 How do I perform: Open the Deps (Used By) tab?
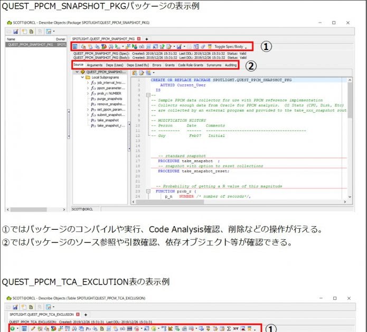[138, 65]
